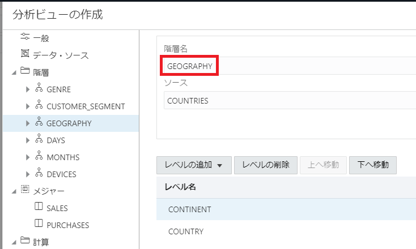Click the ソース COUNTRIES field
The image size is (416, 249).
[283, 101]
